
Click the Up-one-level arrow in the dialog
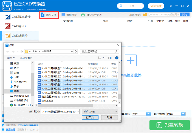coord(22,51)
